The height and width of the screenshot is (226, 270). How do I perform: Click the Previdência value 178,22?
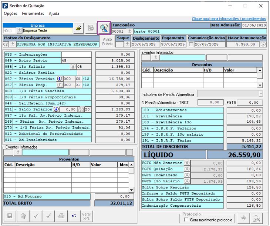point(245,116)
